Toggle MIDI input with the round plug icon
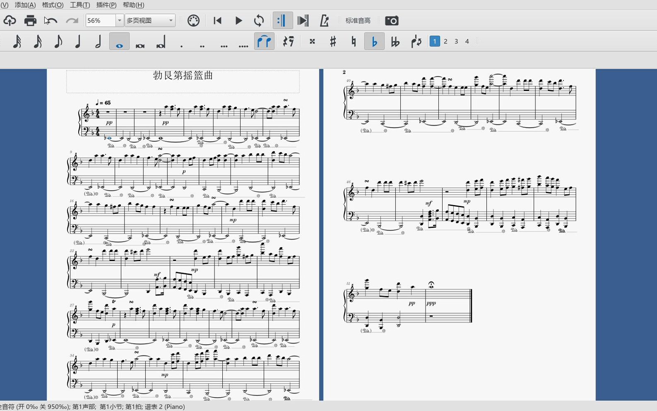The width and height of the screenshot is (657, 411). click(x=193, y=21)
